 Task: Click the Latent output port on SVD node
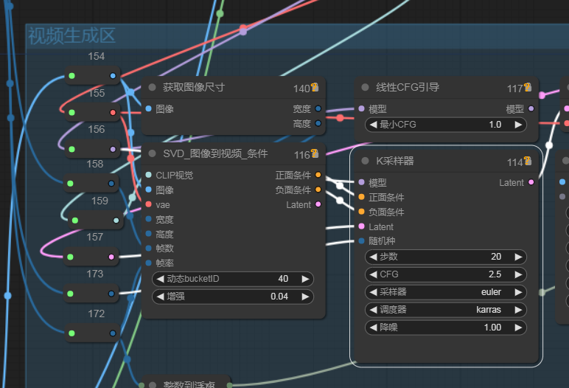click(318, 204)
